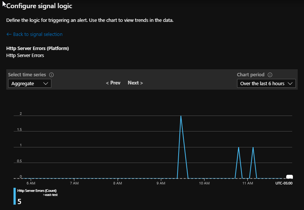Click the white marker at chart's right end
Image resolution: width=304 pixels, height=210 pixels.
pos(290,177)
